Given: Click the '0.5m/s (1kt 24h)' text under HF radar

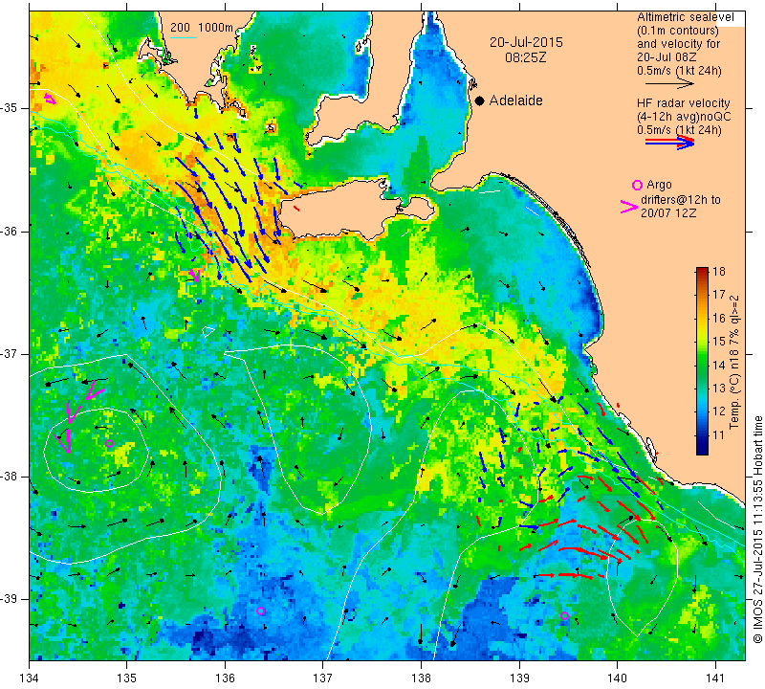Looking at the screenshot, I should 679,130.
